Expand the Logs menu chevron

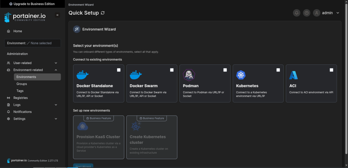pos(56,105)
